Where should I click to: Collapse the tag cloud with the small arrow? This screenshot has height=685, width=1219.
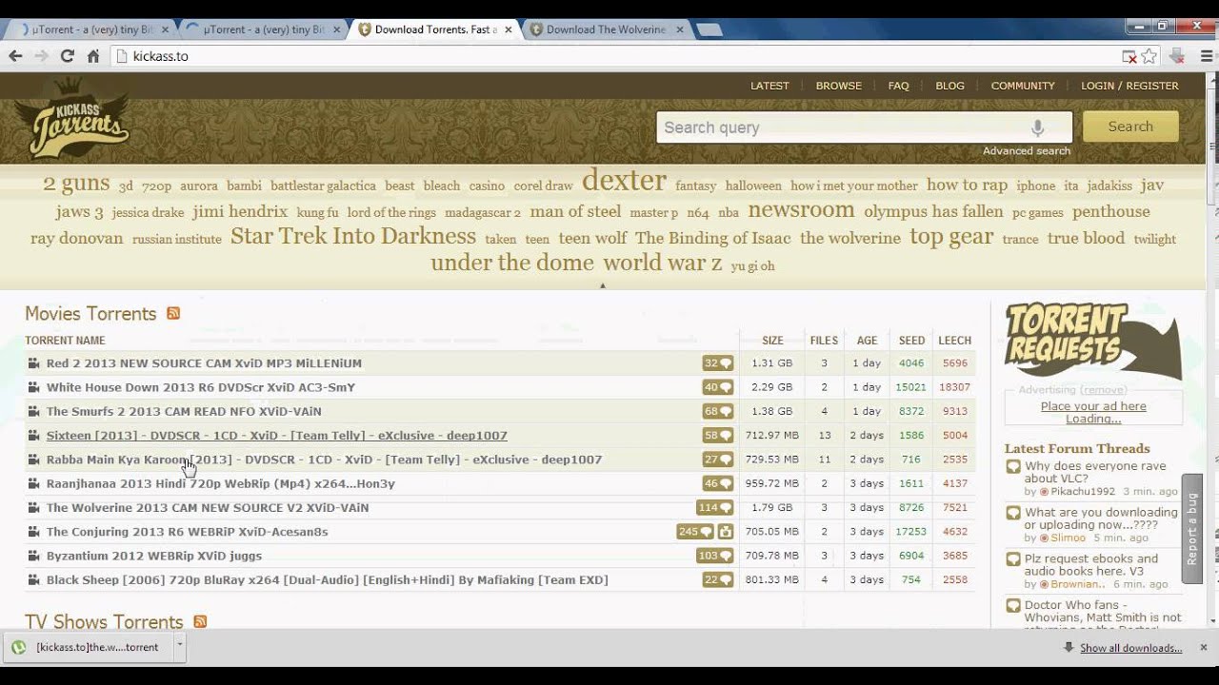[602, 284]
